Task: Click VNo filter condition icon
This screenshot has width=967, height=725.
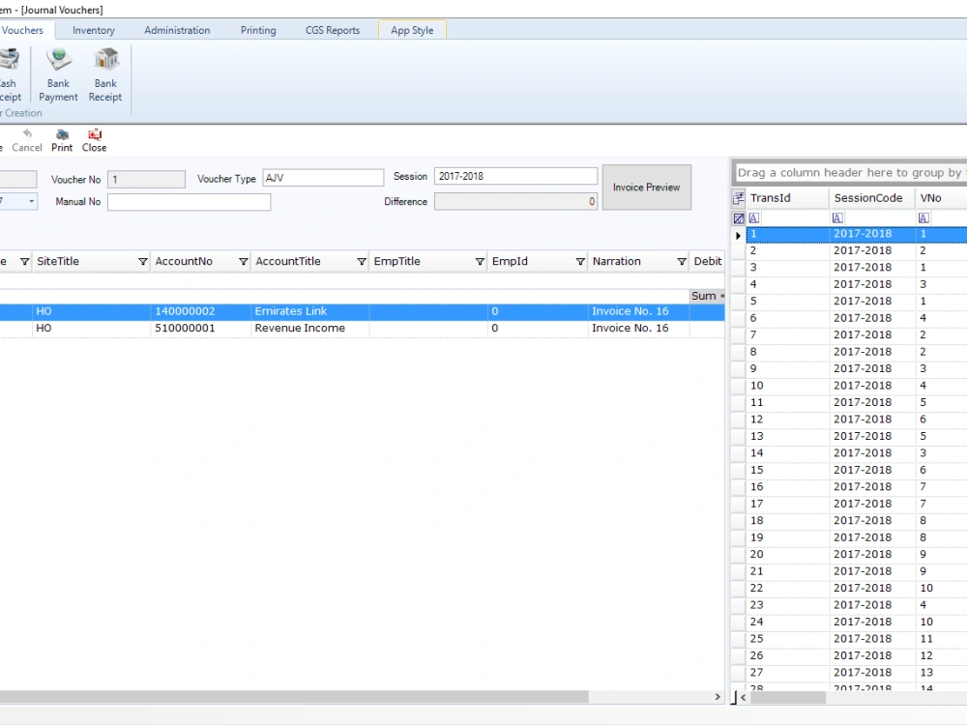Action: [923, 218]
